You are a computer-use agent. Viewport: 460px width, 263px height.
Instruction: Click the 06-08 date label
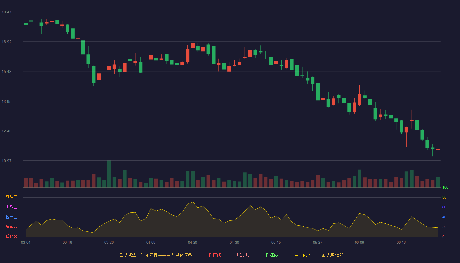[x=359, y=242]
